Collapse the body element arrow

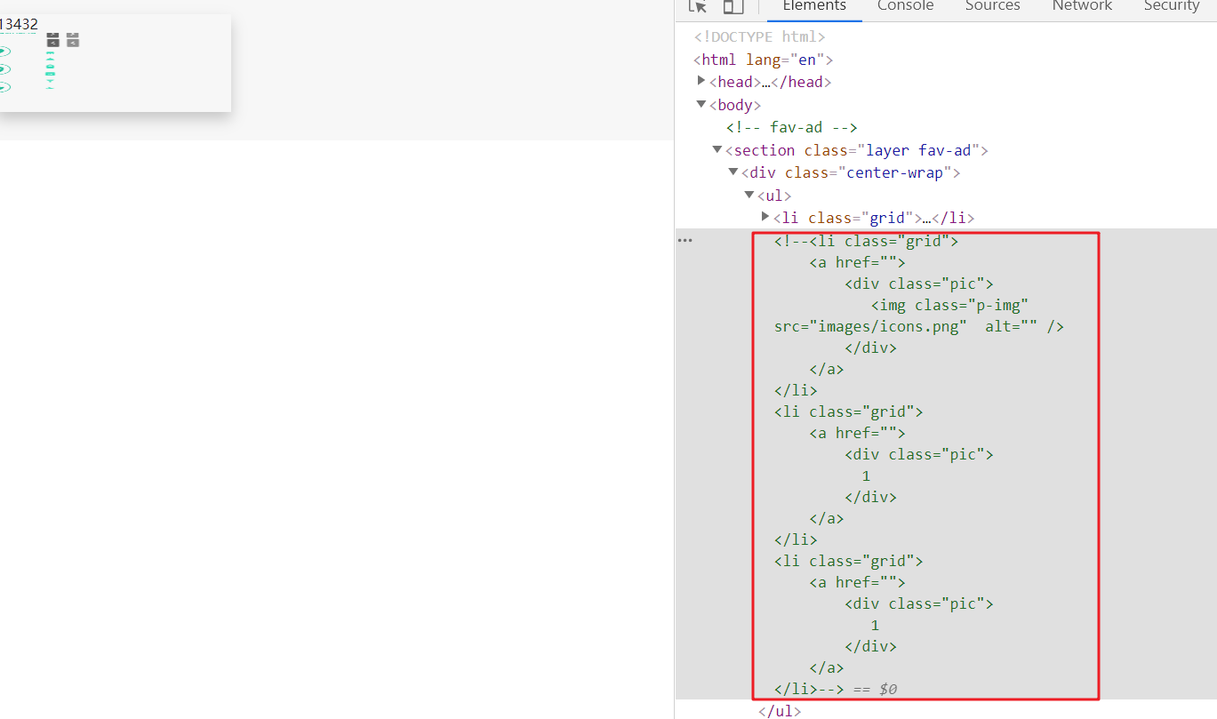(x=701, y=104)
